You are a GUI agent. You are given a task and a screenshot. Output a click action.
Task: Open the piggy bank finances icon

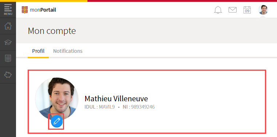pyautogui.click(x=8, y=75)
